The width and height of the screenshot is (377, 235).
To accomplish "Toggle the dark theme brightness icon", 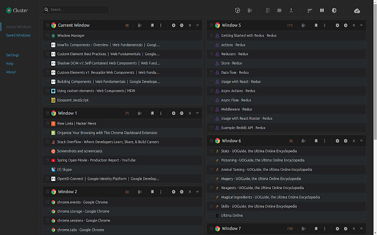I will tap(334, 11).
